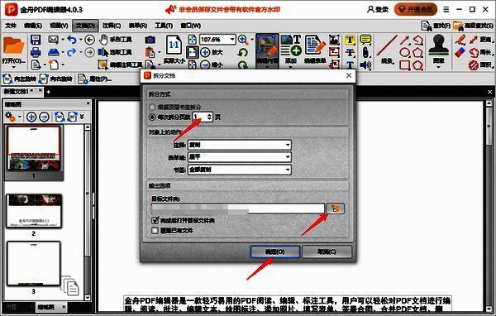Click the blue undo arrow
The image size is (496, 316).
[72, 40]
